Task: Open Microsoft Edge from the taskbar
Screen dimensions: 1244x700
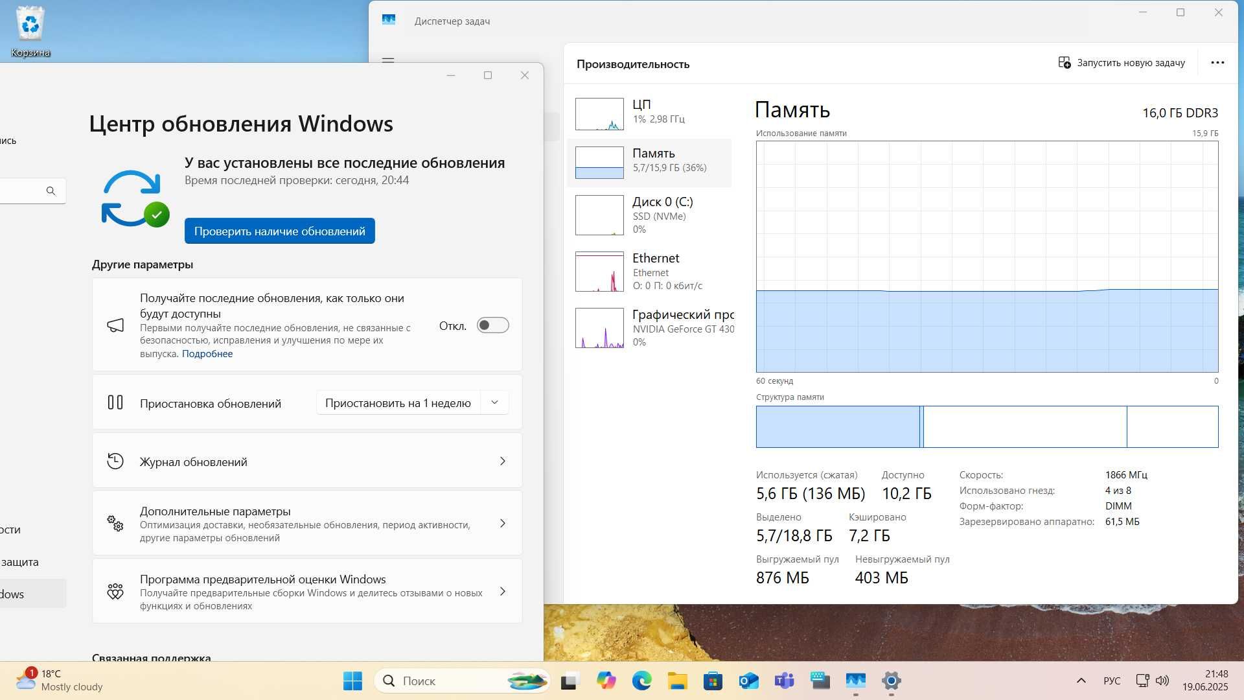Action: click(x=642, y=681)
